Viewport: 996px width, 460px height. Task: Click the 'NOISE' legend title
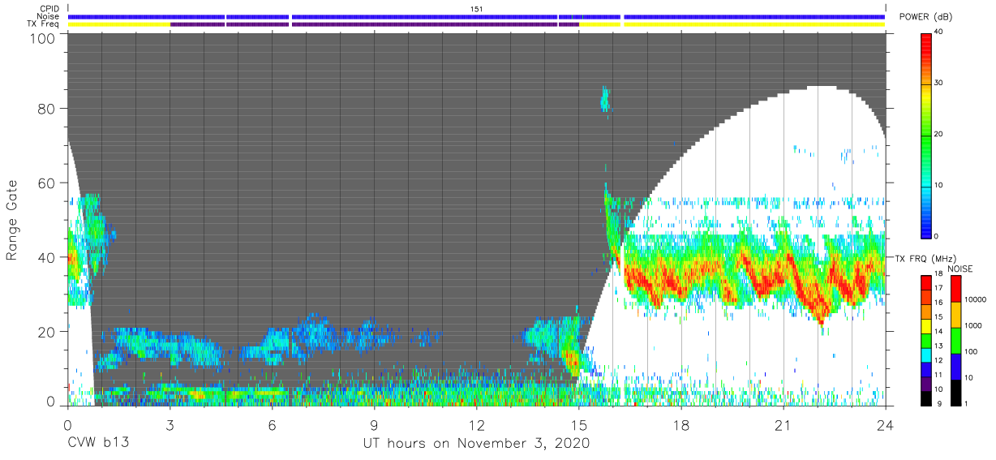(x=959, y=269)
